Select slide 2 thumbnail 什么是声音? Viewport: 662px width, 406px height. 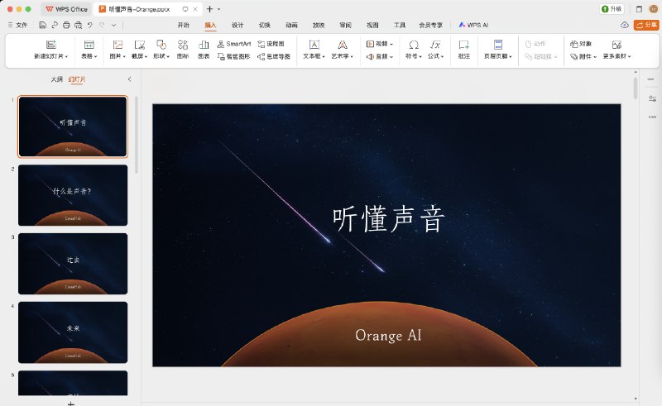pos(73,195)
